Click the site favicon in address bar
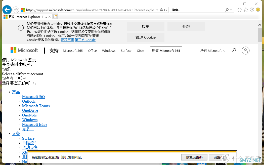 click(x=23, y=10)
